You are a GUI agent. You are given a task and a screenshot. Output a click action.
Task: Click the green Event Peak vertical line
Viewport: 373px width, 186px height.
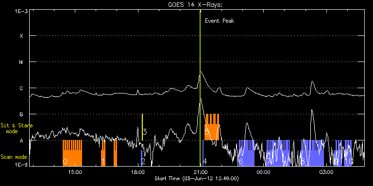(200, 88)
